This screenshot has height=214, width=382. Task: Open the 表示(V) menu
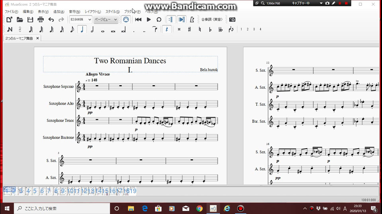click(x=43, y=11)
